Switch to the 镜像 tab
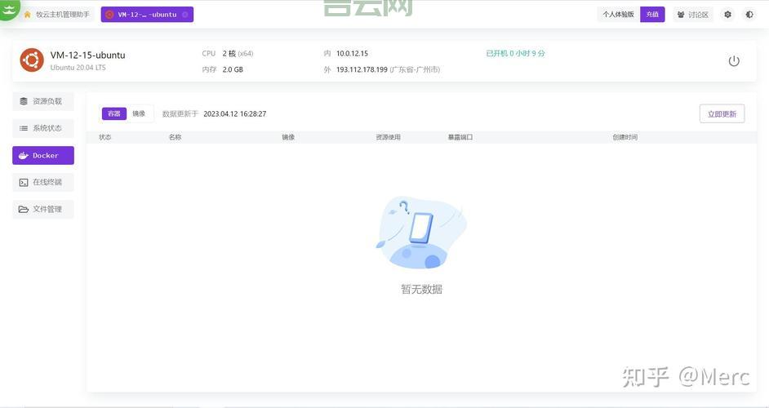769x408 pixels. 140,113
